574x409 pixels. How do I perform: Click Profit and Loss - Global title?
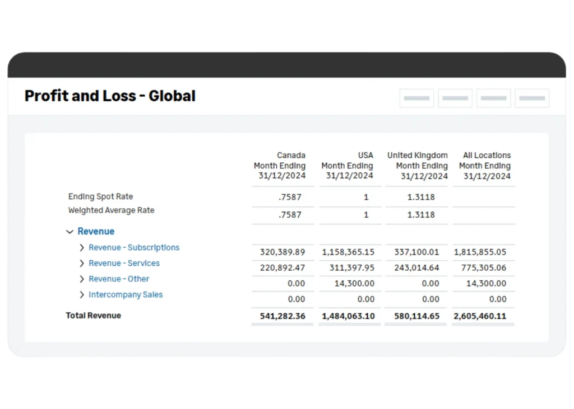click(x=110, y=96)
